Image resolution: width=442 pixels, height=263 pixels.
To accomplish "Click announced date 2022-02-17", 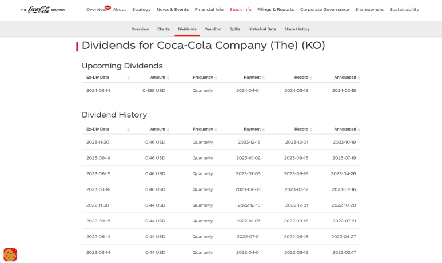I will [344, 252].
